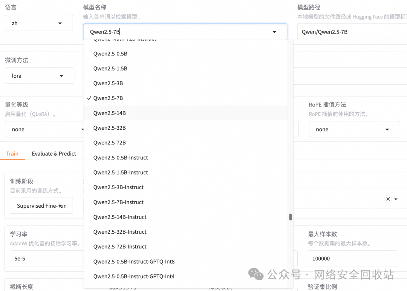Collapse the model name dropdown arrow
This screenshot has height=291, width=407.
pos(274,32)
